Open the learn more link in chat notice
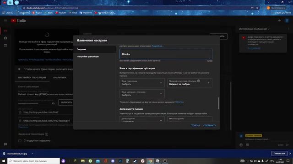Image resolution: width=293 pixels, height=164 pixels. 254,48
